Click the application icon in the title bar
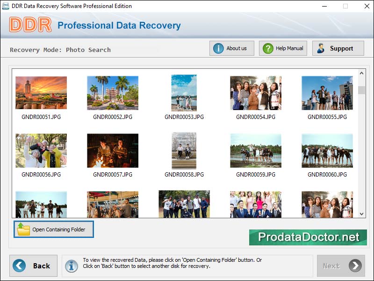The image size is (374, 281). [x=6, y=6]
